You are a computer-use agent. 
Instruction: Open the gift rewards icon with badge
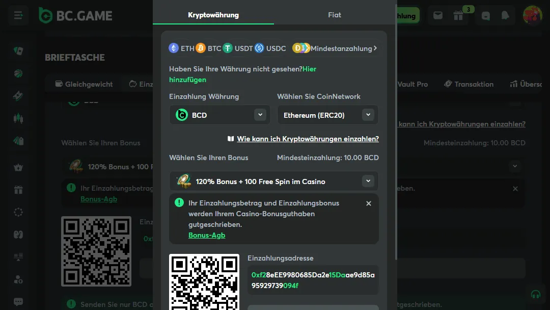[x=458, y=15]
